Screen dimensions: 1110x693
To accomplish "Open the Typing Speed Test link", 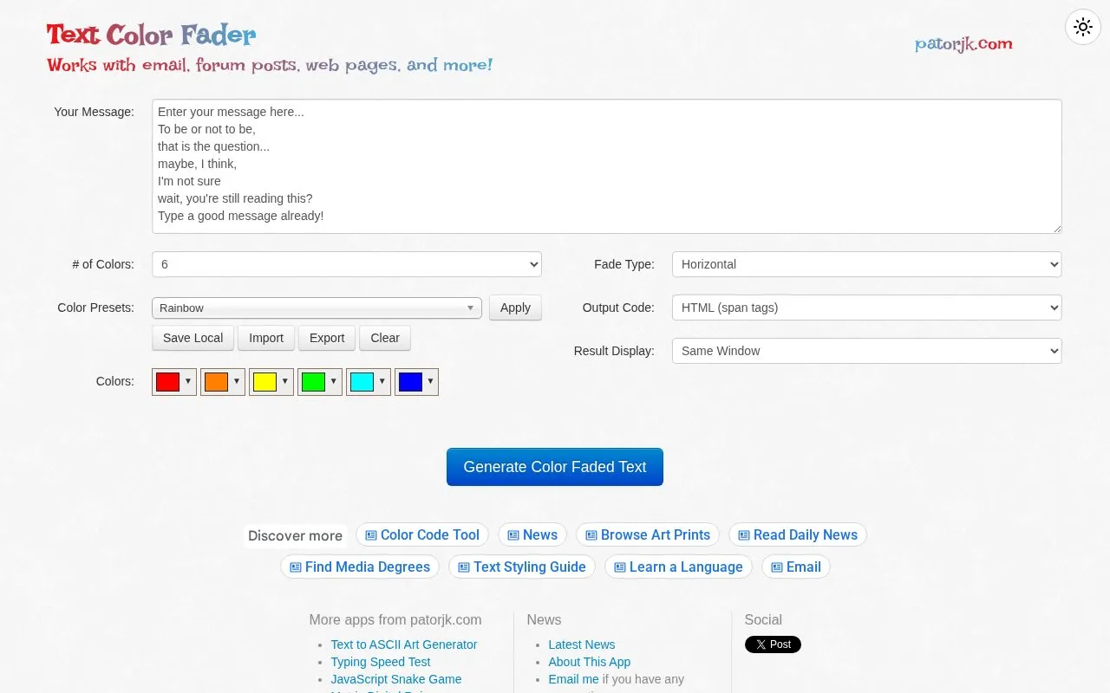I will point(381,662).
